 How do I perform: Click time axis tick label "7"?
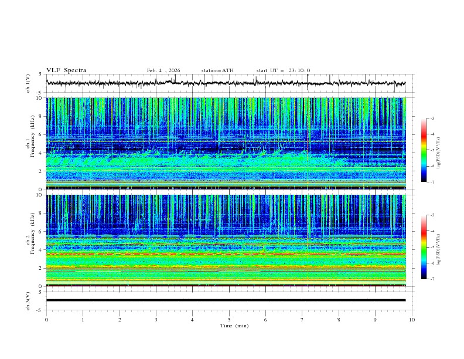click(302, 320)
